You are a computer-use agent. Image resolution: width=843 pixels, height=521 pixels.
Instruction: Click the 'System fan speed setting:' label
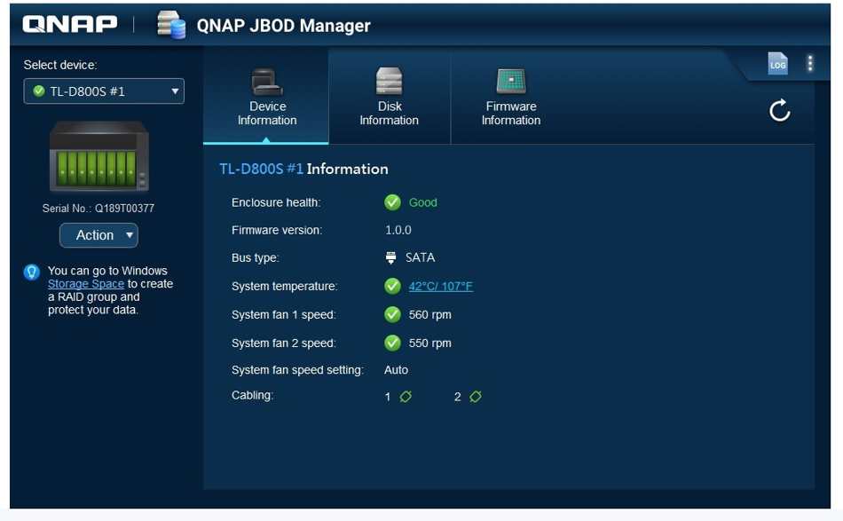point(297,370)
